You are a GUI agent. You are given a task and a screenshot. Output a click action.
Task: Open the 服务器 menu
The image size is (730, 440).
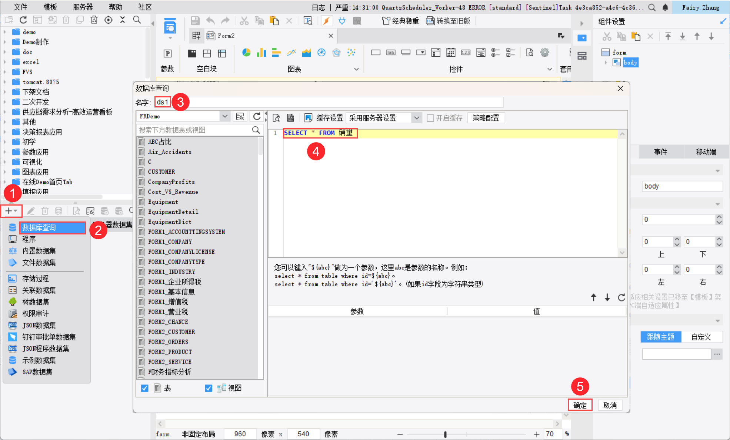tap(83, 7)
